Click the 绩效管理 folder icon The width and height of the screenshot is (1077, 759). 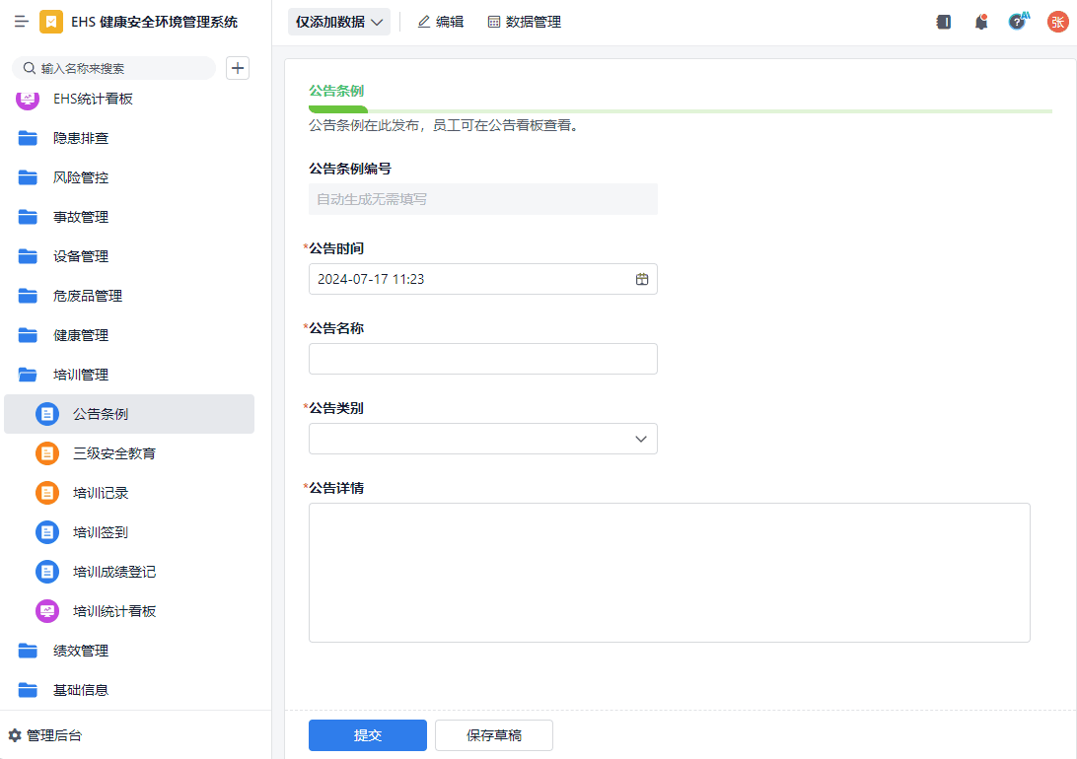click(x=28, y=651)
